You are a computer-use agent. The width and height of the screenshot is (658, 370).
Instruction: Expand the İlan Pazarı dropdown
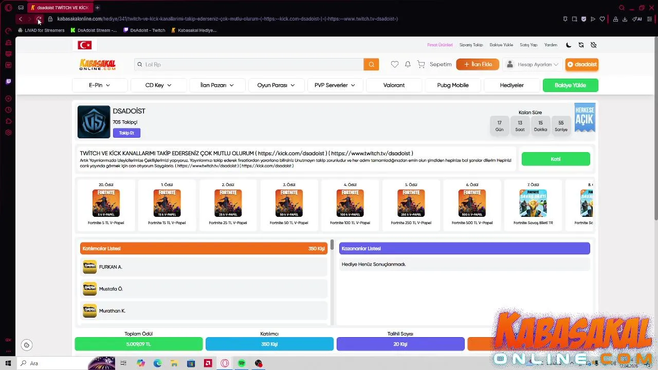point(217,85)
